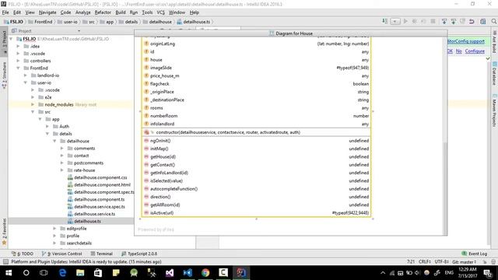Viewport: 498px width, 280px height.
Task: Click the VCS Update Project icon
Action: [444, 21]
